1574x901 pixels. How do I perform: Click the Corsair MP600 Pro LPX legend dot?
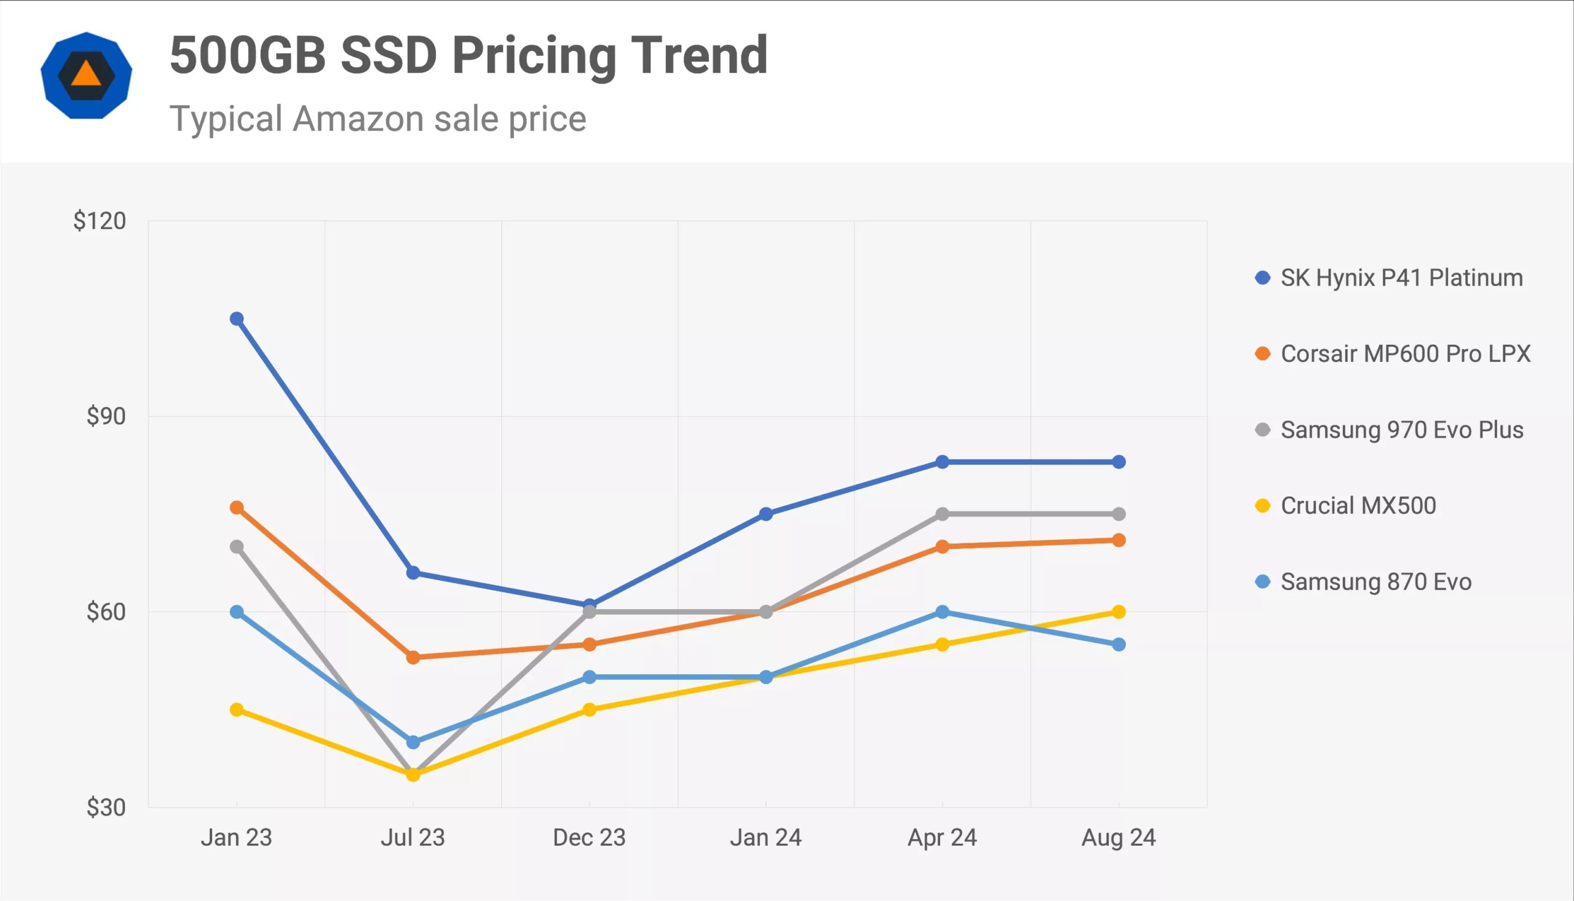pyautogui.click(x=1262, y=354)
